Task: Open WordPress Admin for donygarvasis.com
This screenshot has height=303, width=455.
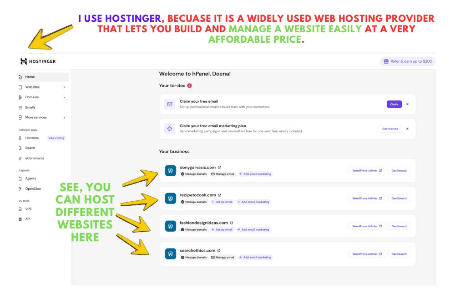Action: click(x=367, y=171)
